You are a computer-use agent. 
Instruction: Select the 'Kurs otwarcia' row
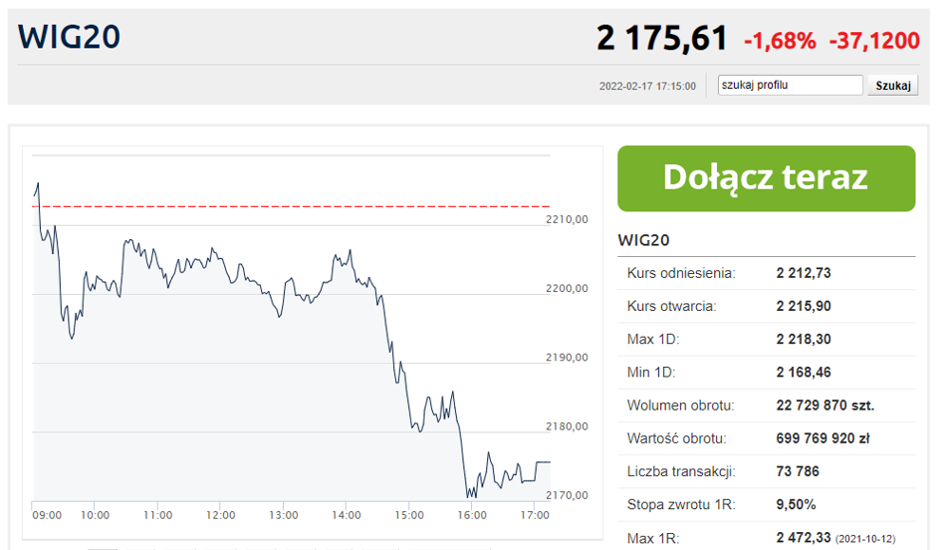pyautogui.click(x=766, y=306)
